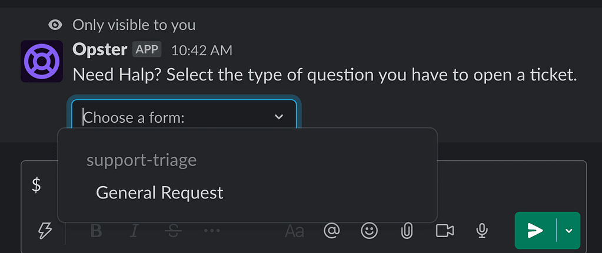Toggle italic text formatting
This screenshot has width=602, height=253.
134,231
